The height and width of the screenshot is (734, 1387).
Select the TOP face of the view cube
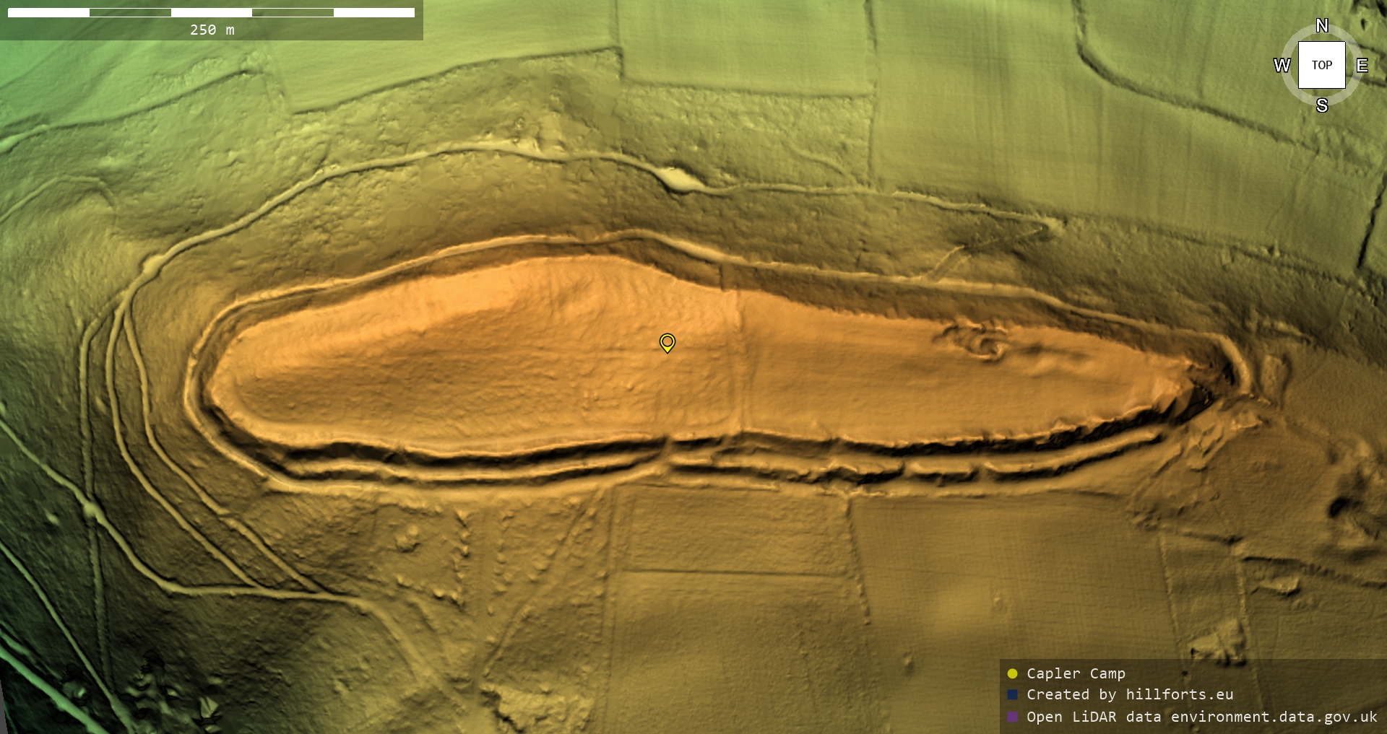click(1322, 65)
